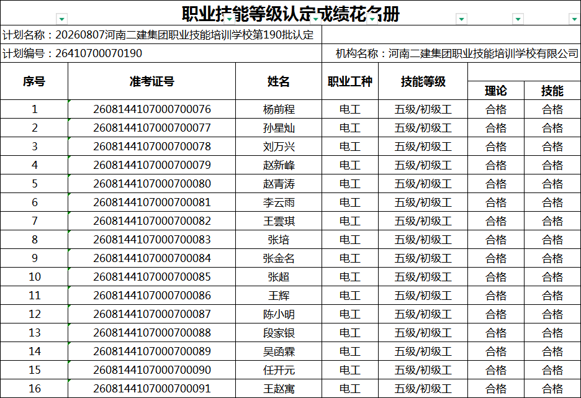
Task: Select the name cell 王雲琪
Action: point(279,221)
